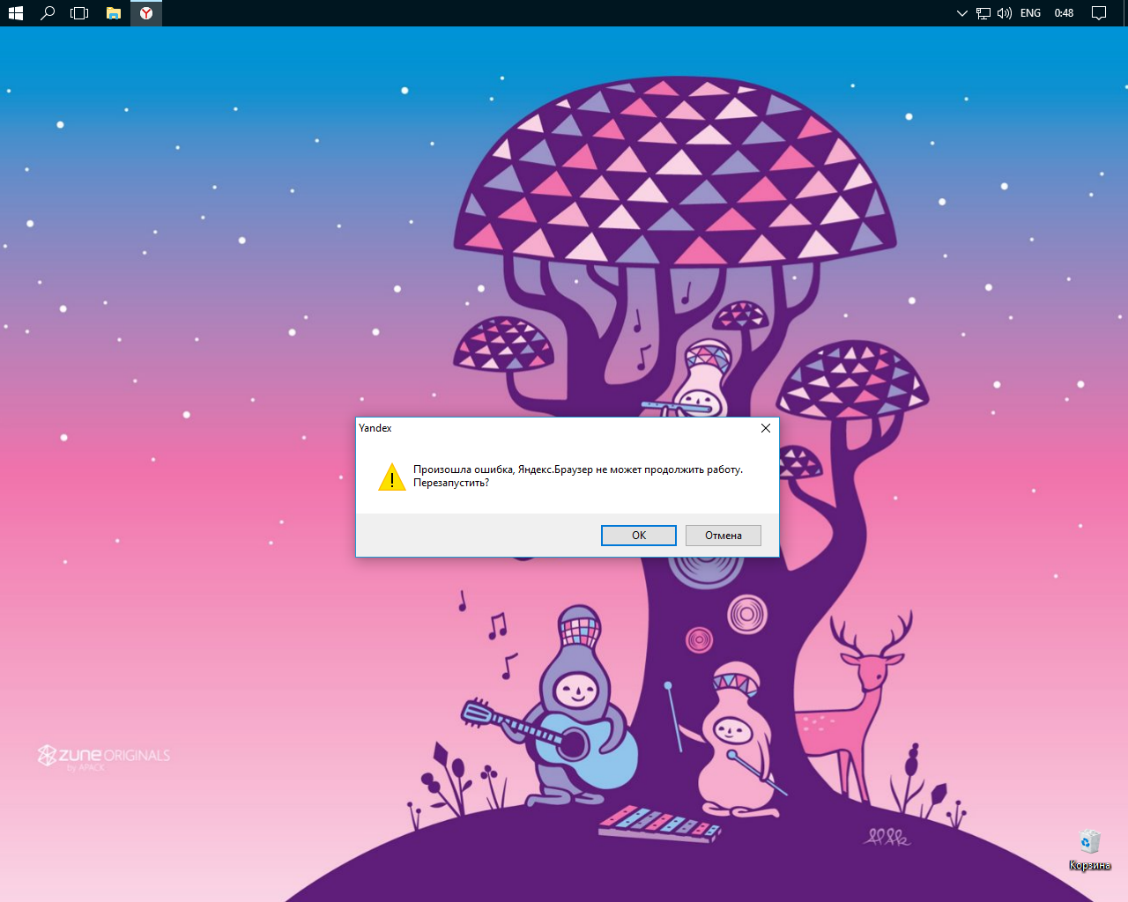Image resolution: width=1128 pixels, height=902 pixels.
Task: Open the Windows Start menu
Action: pyautogui.click(x=16, y=13)
